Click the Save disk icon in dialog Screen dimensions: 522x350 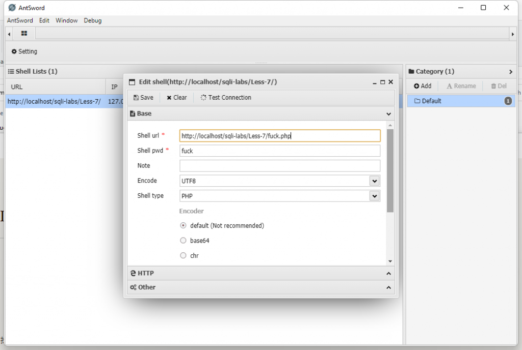click(x=136, y=98)
